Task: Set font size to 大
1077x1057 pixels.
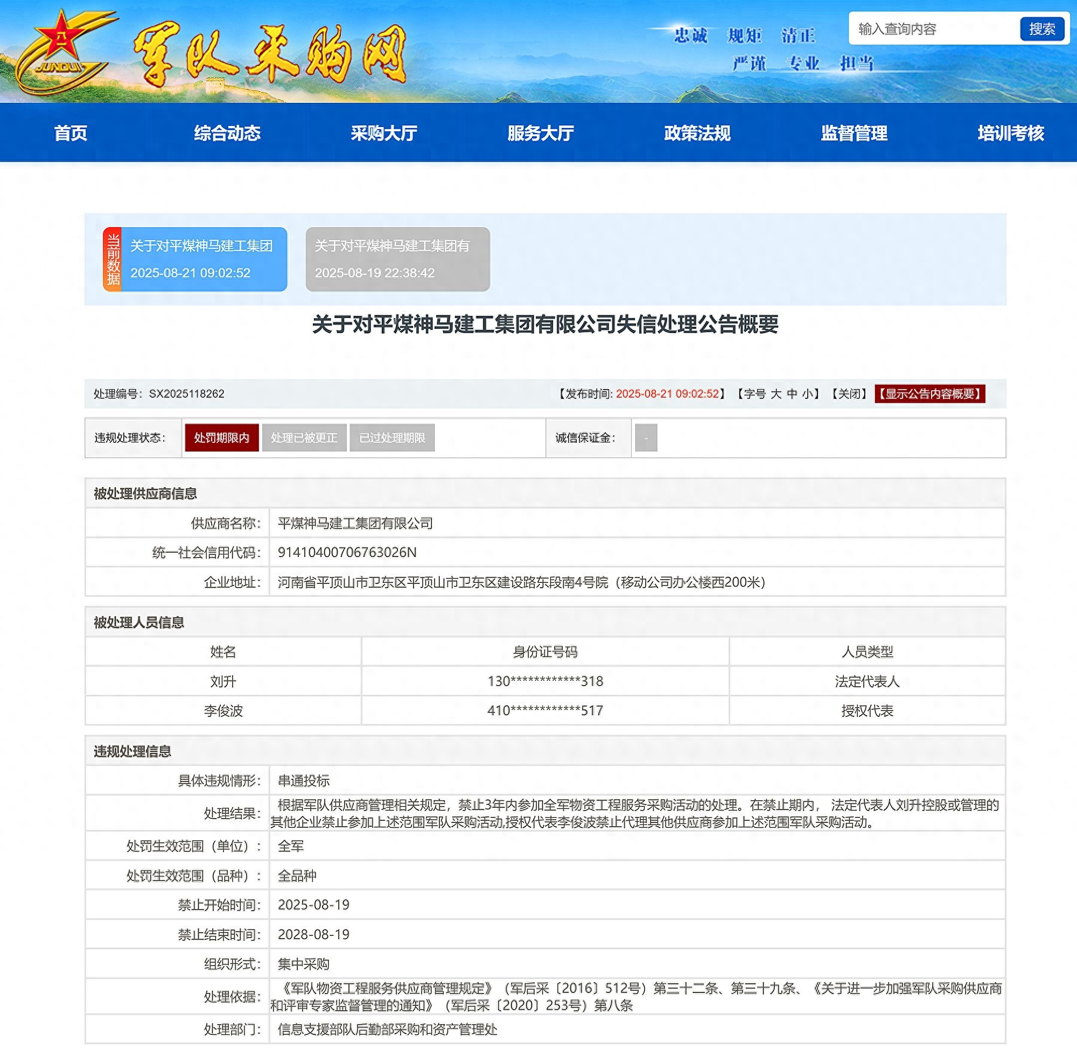Action: tap(776, 393)
